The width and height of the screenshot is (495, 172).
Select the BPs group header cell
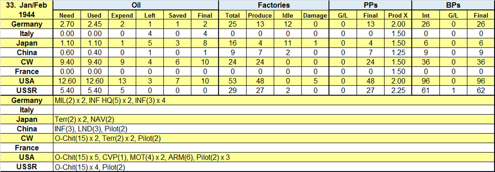[453, 5]
